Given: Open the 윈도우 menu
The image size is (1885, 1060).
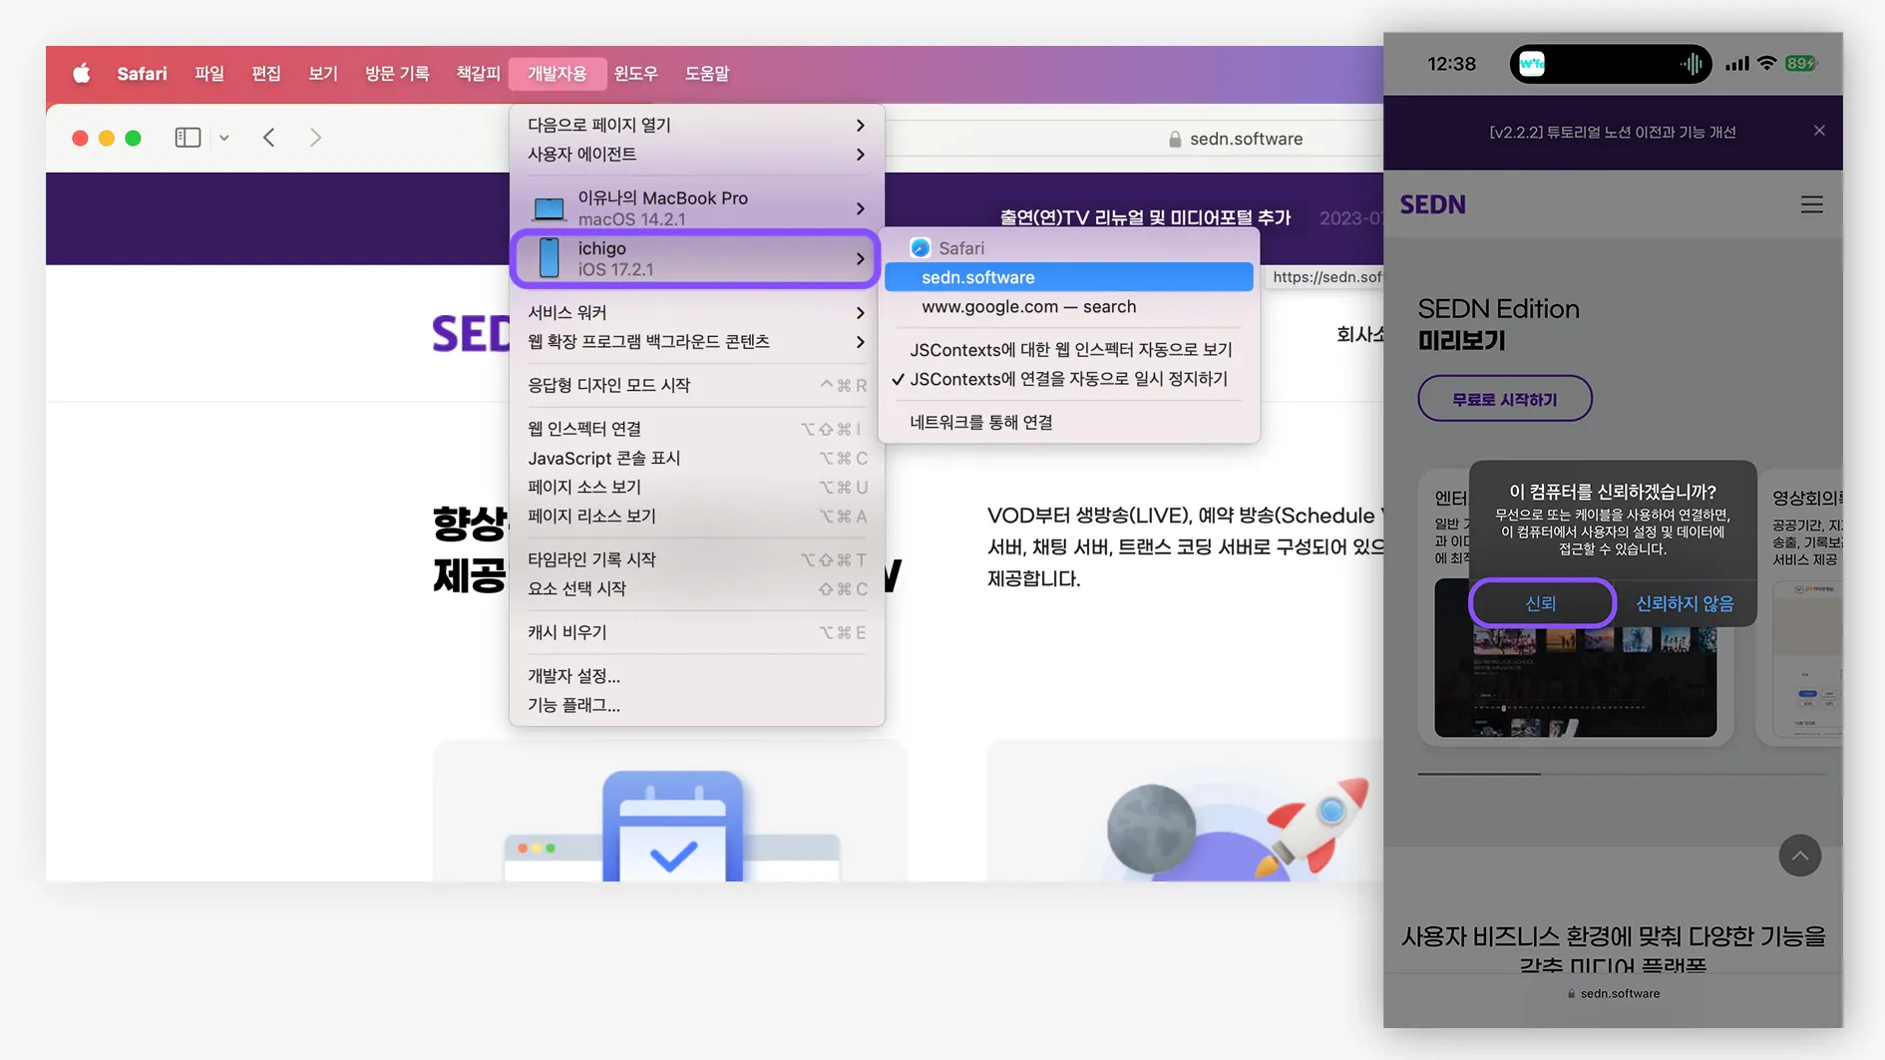Looking at the screenshot, I should point(635,73).
